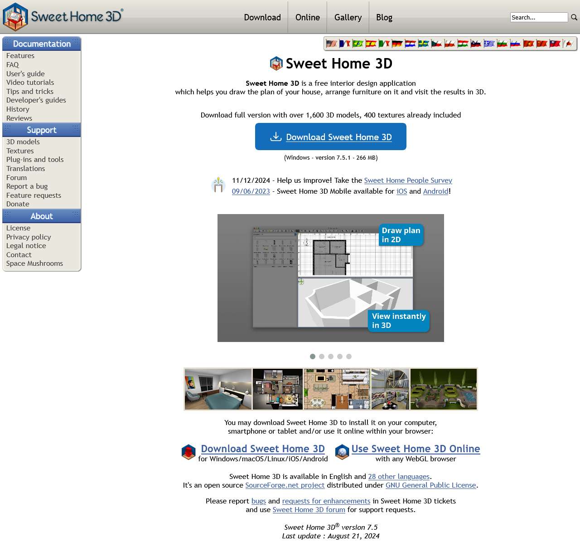Image resolution: width=580 pixels, height=542 pixels.
Task: Click the red house icon beside bottom Download link
Action: [188, 452]
